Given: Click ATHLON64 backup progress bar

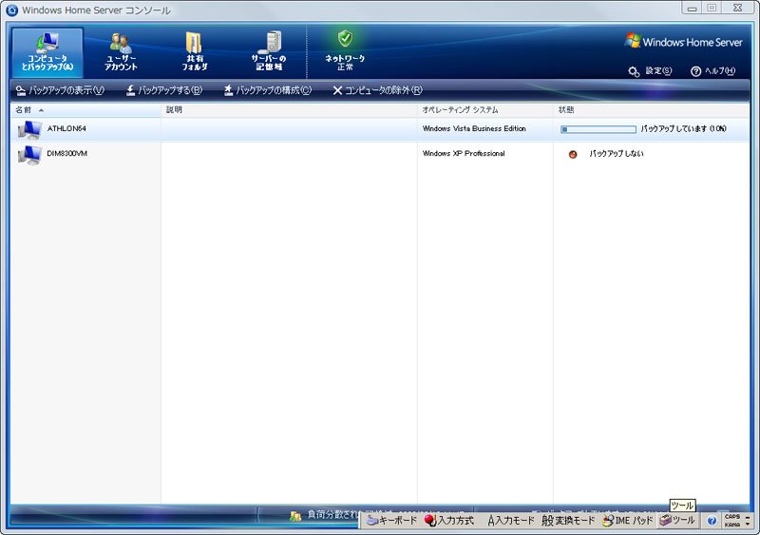Looking at the screenshot, I should click(598, 129).
